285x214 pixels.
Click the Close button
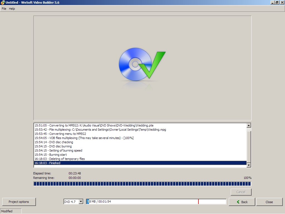pyautogui.click(x=269, y=202)
